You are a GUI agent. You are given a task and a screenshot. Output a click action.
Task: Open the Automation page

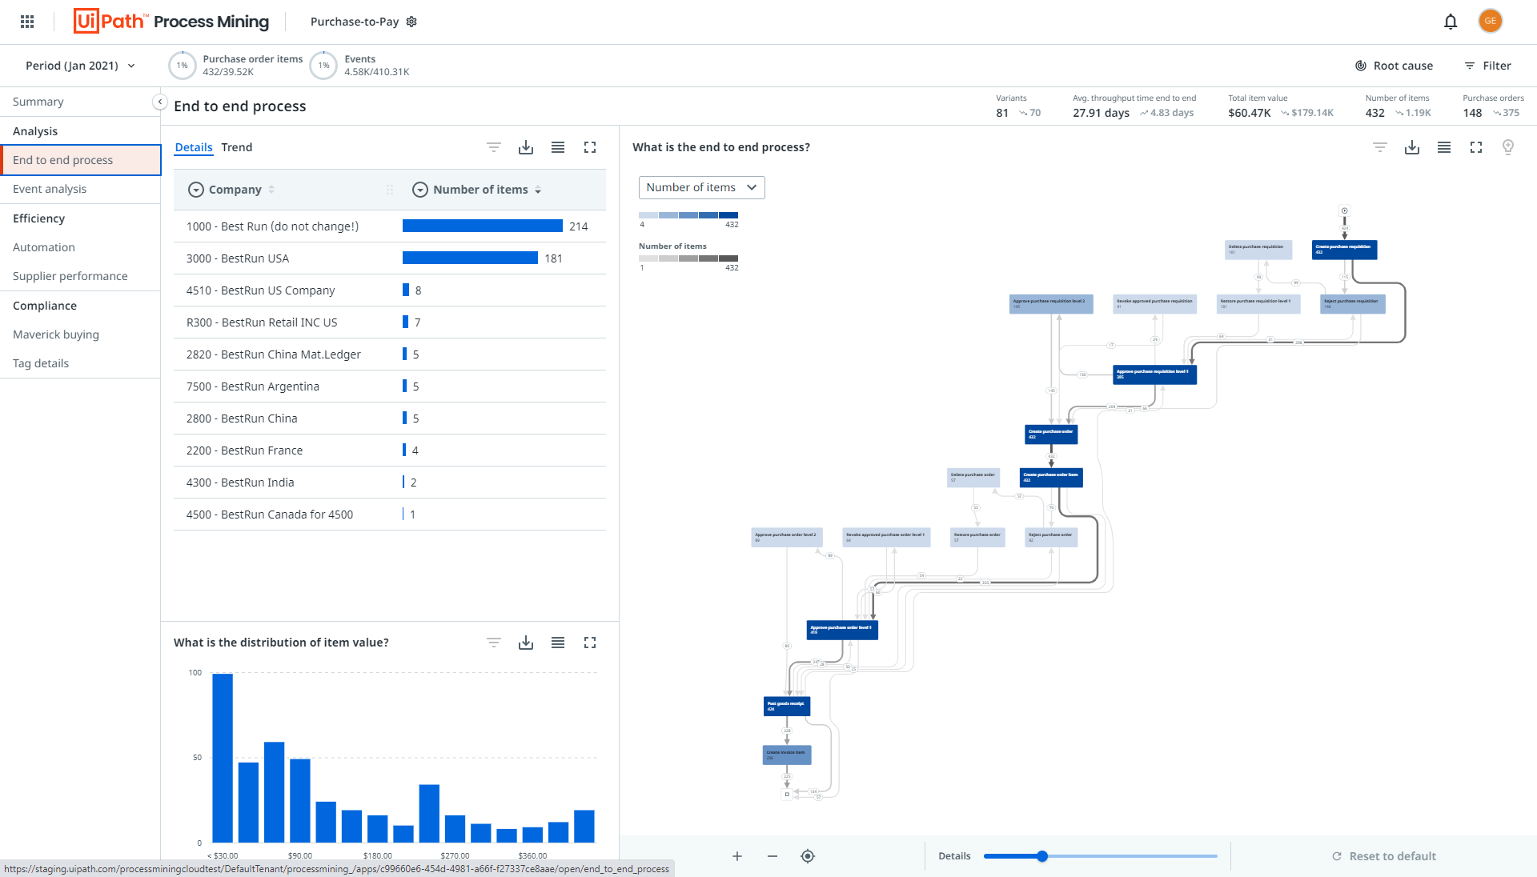pos(80,247)
